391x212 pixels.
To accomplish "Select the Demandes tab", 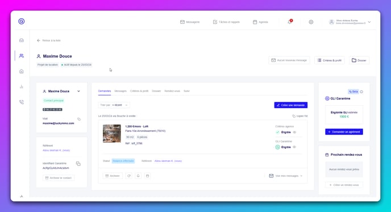I will click(x=105, y=91).
